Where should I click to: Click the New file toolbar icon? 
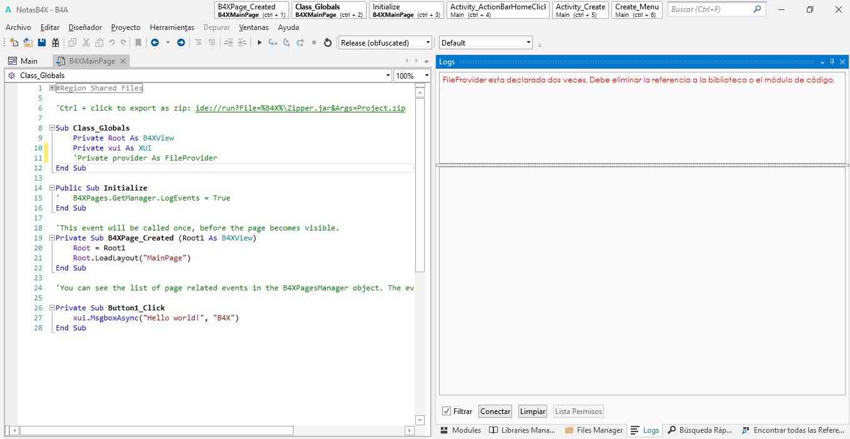tap(14, 42)
